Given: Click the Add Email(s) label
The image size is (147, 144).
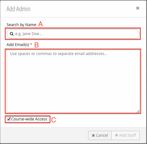Looking at the screenshot, I should pyautogui.click(x=18, y=45).
